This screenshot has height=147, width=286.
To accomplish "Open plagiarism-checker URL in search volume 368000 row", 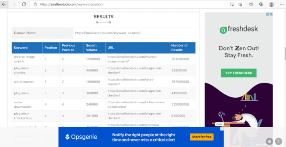I will [x=135, y=93].
